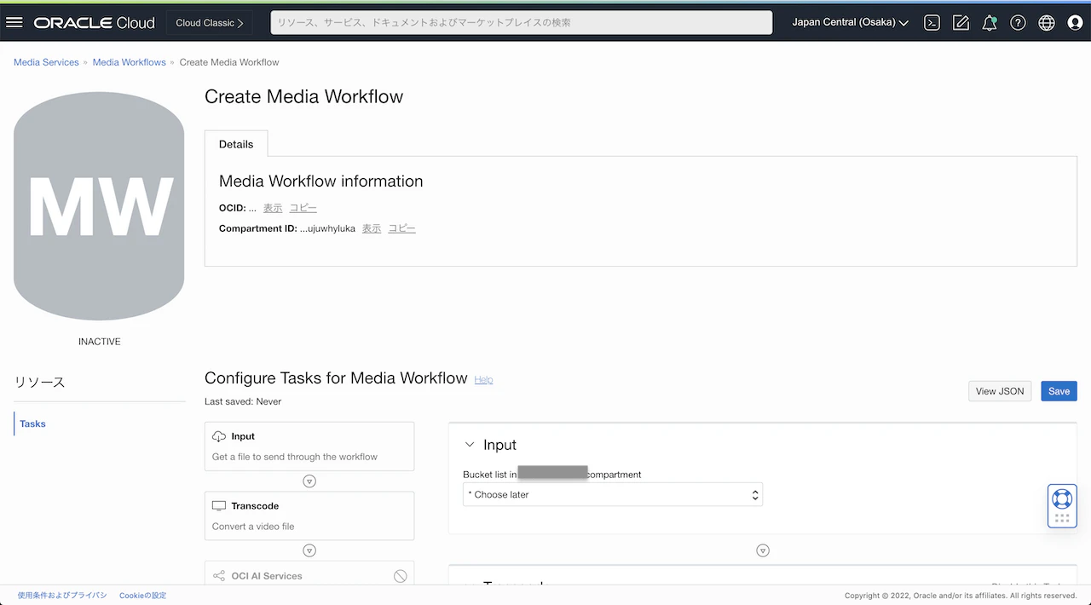Image resolution: width=1091 pixels, height=605 pixels.
Task: Click arrow circle below Transcode task card
Action: [310, 550]
